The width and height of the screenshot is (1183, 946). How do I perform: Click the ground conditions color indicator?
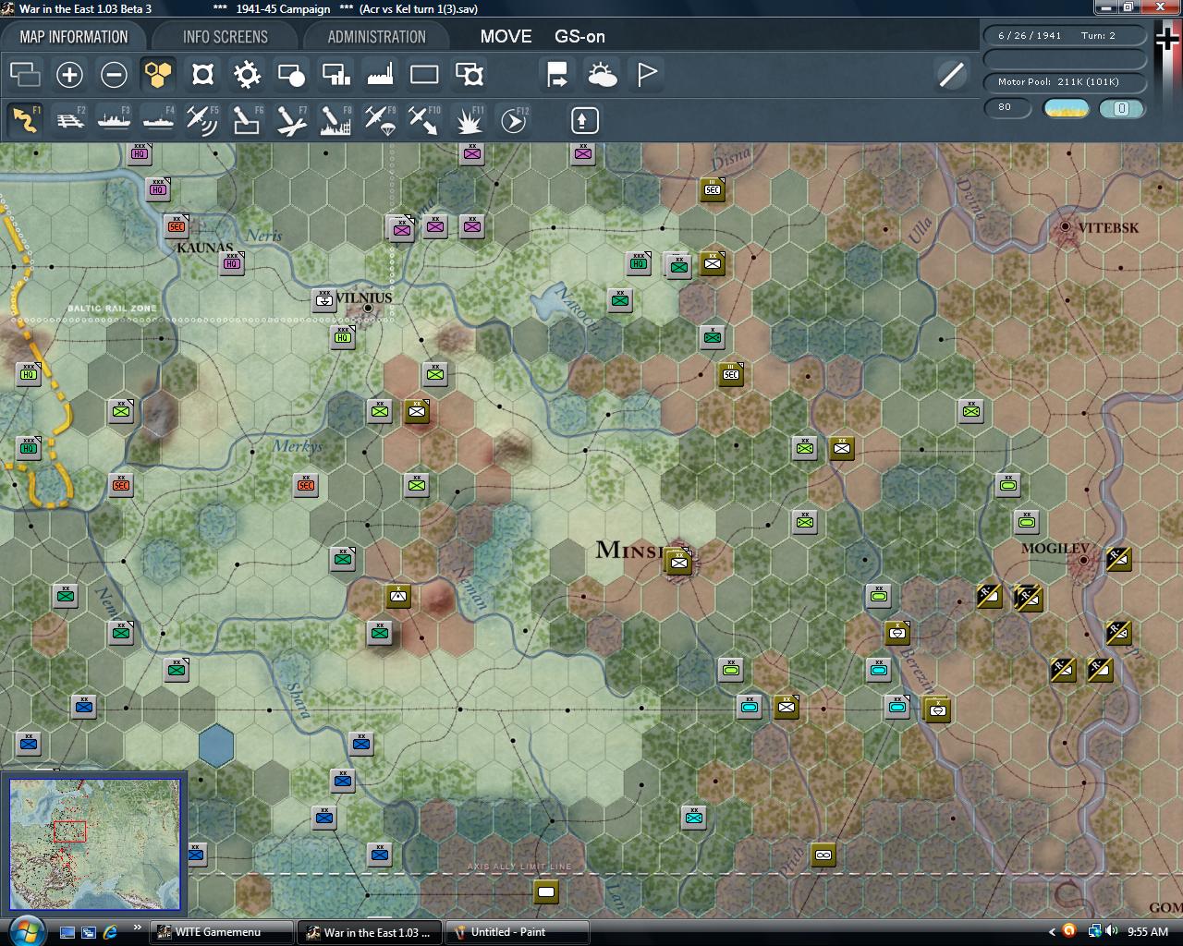coord(1065,109)
